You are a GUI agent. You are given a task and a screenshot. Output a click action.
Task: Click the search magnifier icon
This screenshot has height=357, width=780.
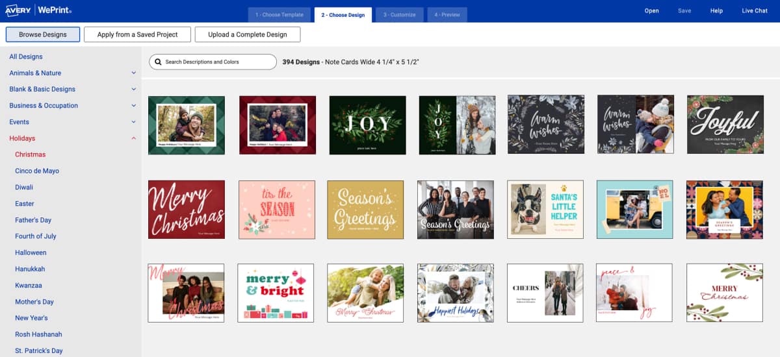(158, 62)
